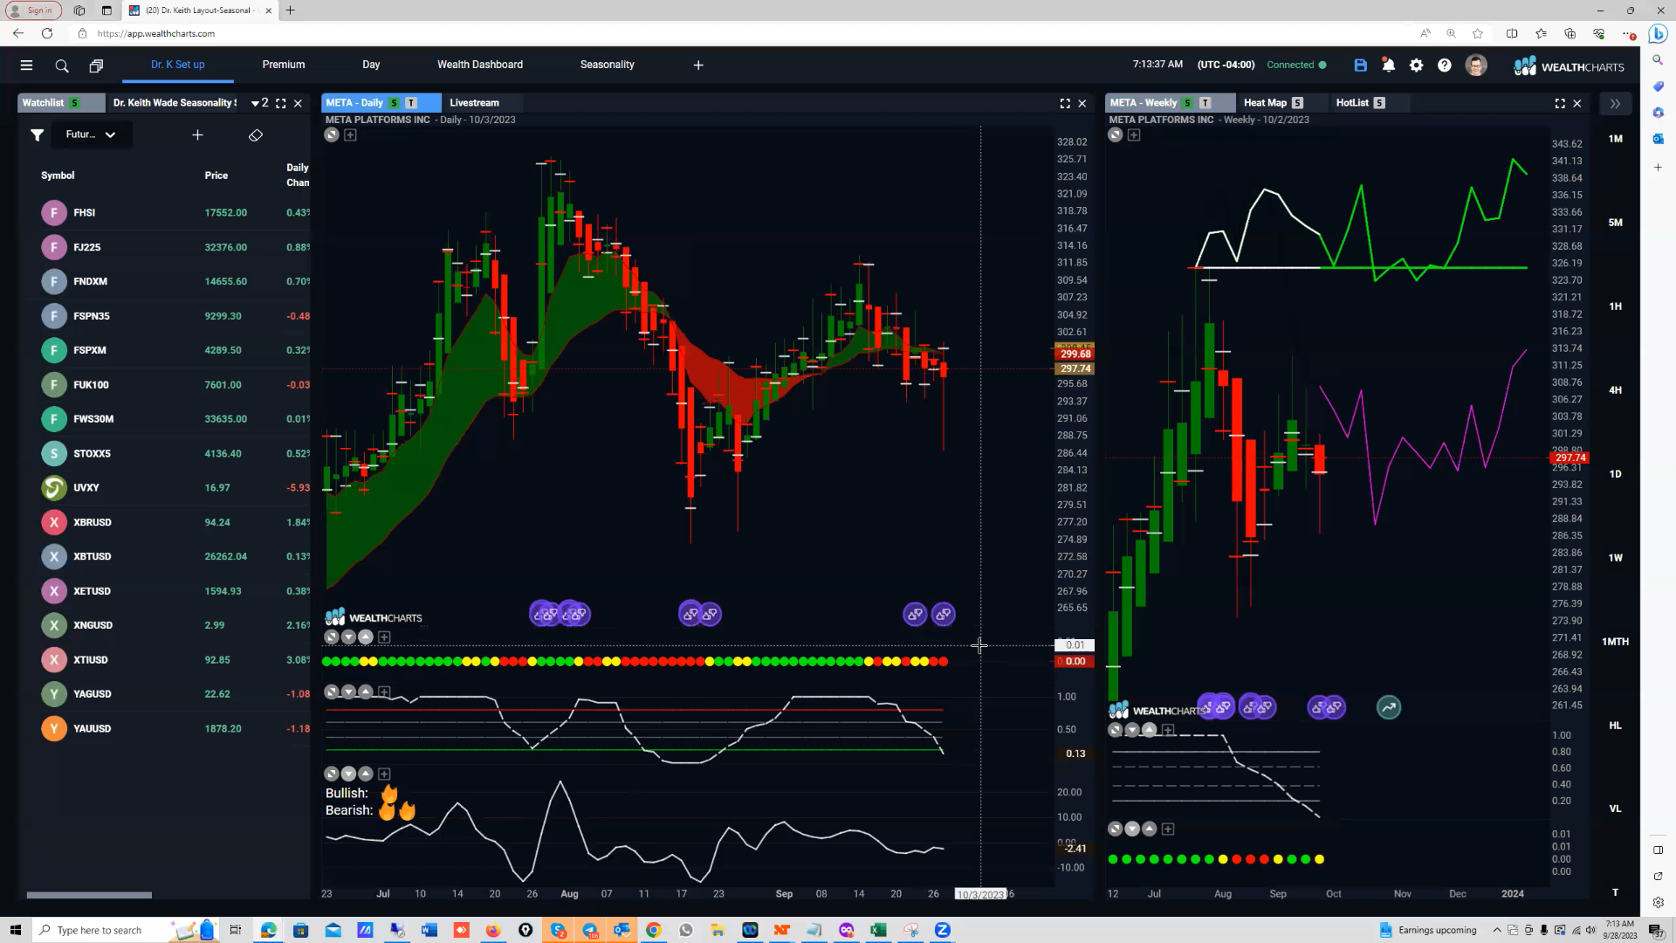Add a new workspace tab with plus
1676x943 pixels.
(x=698, y=65)
